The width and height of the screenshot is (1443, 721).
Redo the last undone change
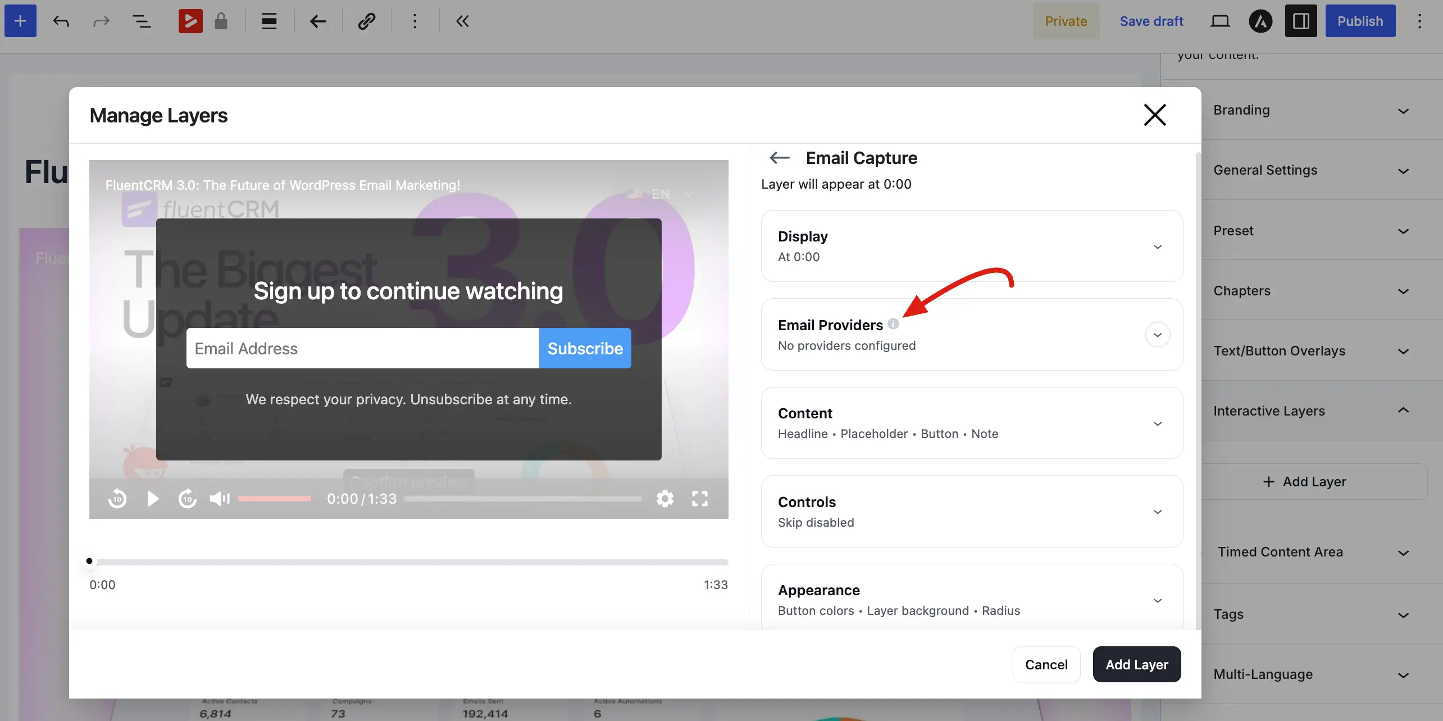tap(101, 21)
